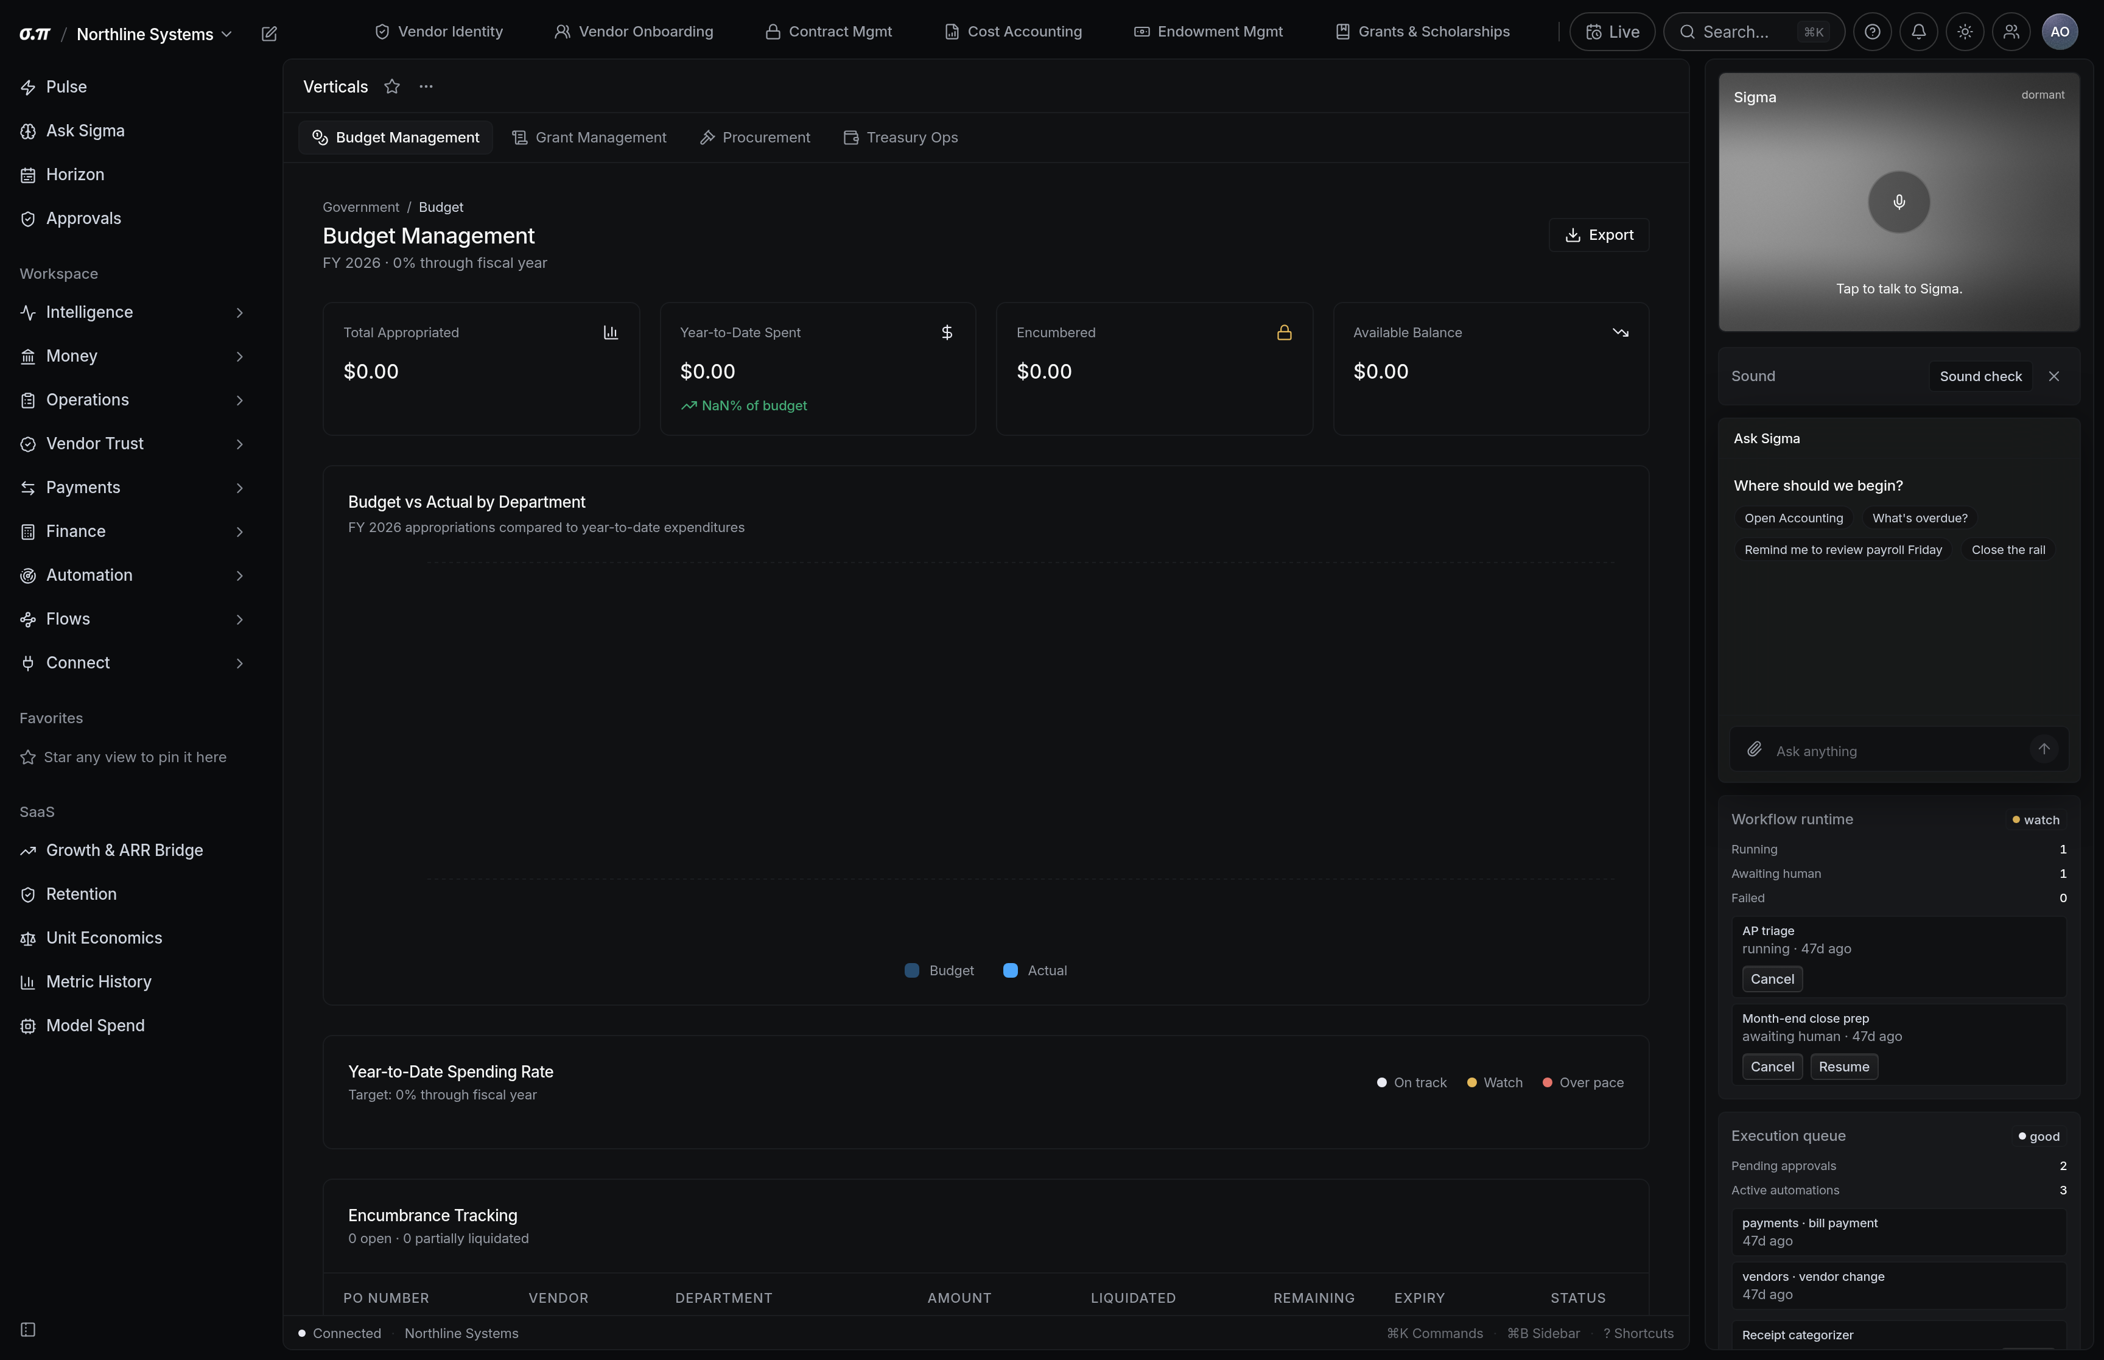Click the team members icon in header
Screen dimensions: 2104x1360
tap(2011, 32)
